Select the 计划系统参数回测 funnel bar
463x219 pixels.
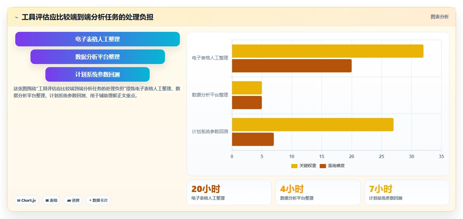pos(97,74)
